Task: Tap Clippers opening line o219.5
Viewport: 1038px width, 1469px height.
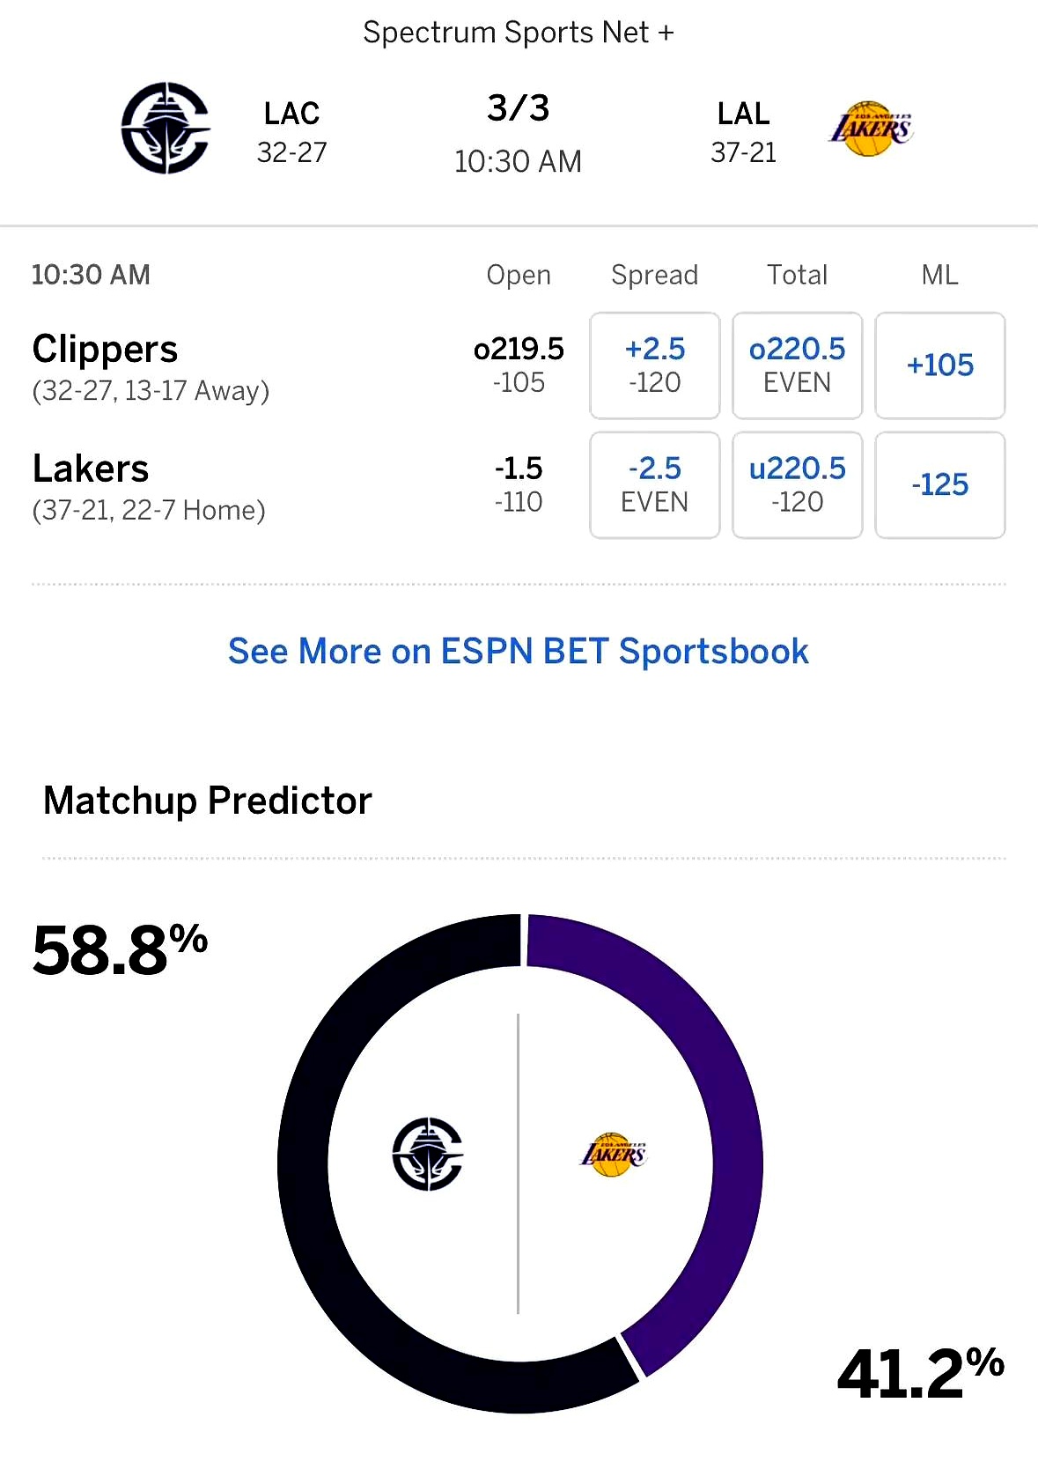Action: [519, 349]
